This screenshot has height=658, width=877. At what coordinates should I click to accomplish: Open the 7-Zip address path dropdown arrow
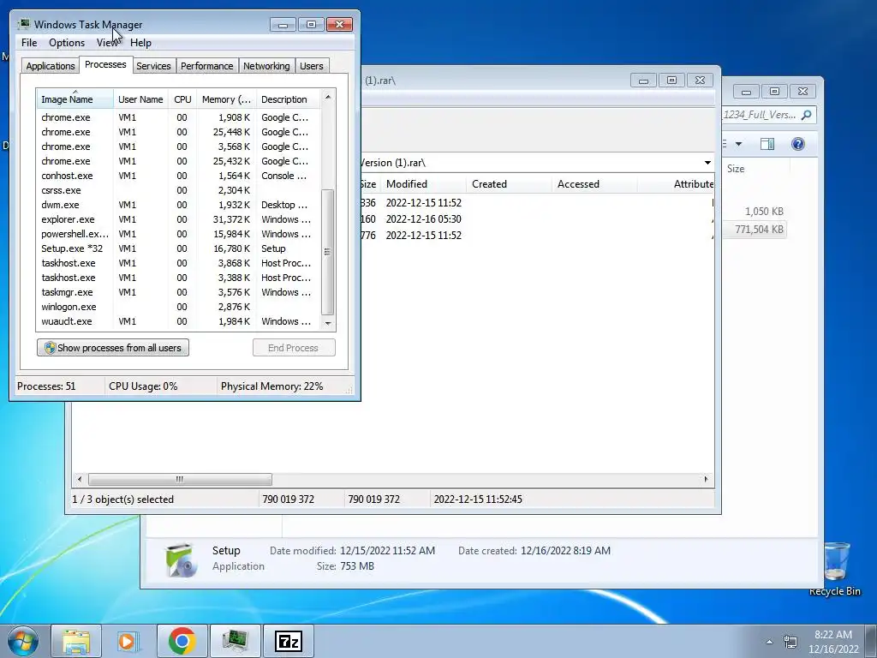707,163
